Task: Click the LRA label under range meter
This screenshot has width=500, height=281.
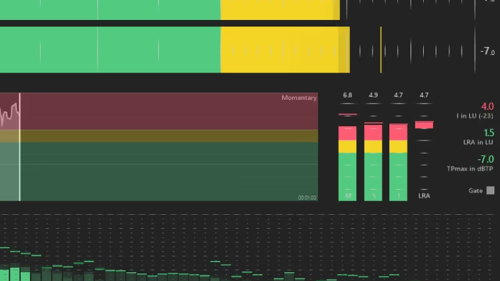Action: (x=424, y=196)
